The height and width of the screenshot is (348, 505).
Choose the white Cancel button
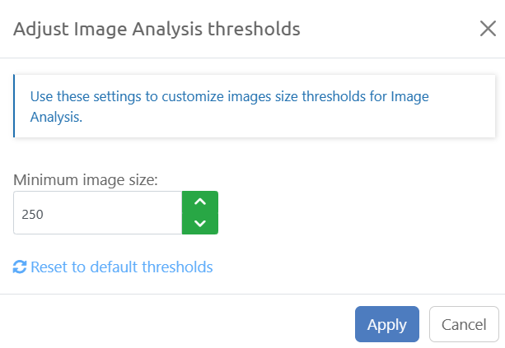464,324
